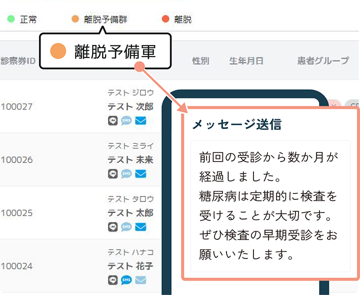Click the kana reading テスト ミライ
Screen dimensions: 360x295
coord(130,146)
